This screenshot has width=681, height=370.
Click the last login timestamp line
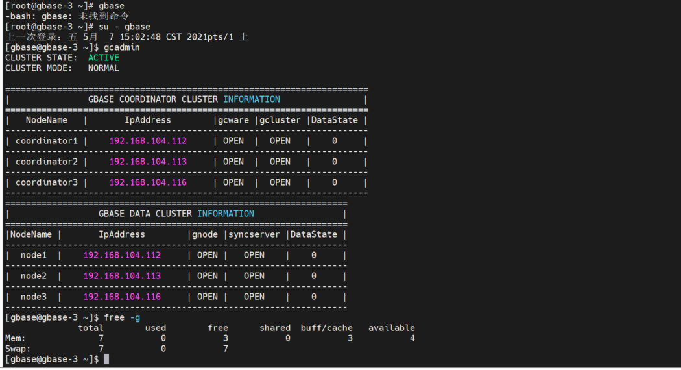point(127,37)
